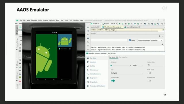Viewport: 184px width, 104px height.
Task: Open the Gear P (Park) dropdown
Action: 127,73
